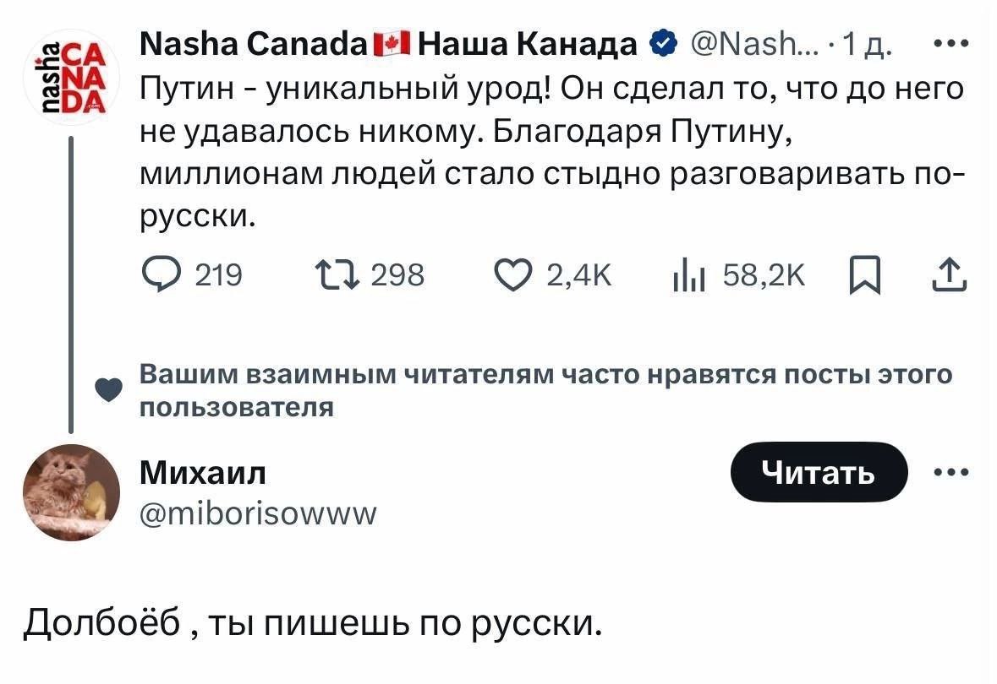Screen dimensions: 997x684
Task: Click the Михаил display name
Action: (203, 473)
